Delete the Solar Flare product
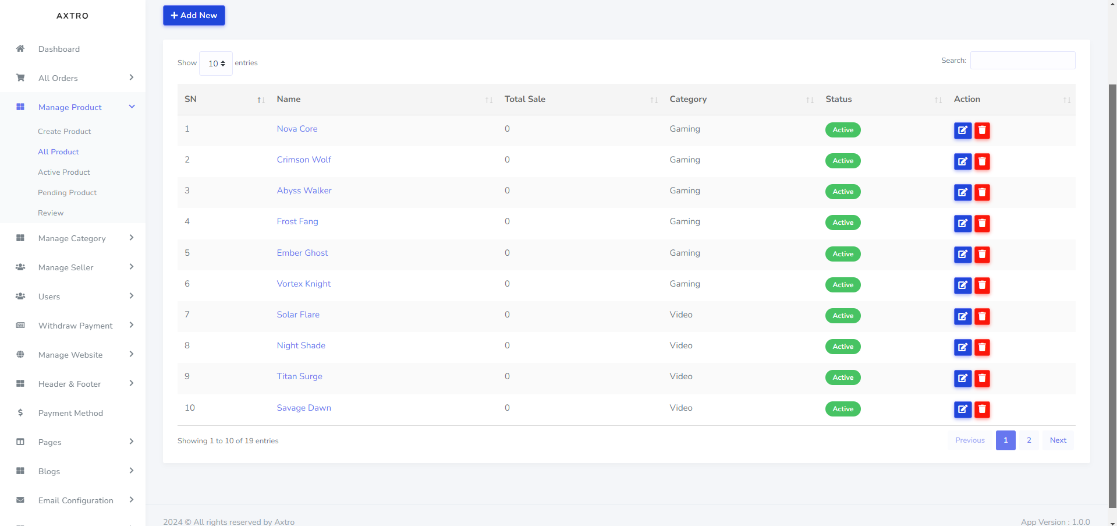Screen dimensions: 1117x526 (982, 316)
